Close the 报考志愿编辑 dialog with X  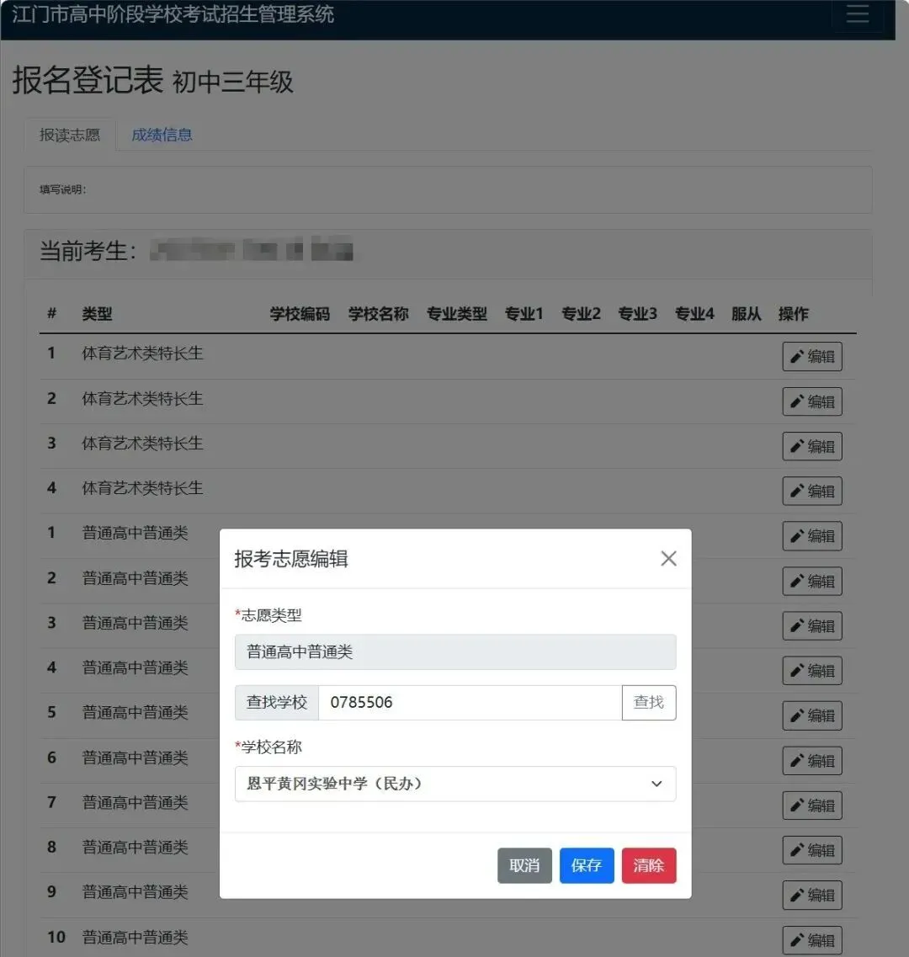pyautogui.click(x=668, y=558)
